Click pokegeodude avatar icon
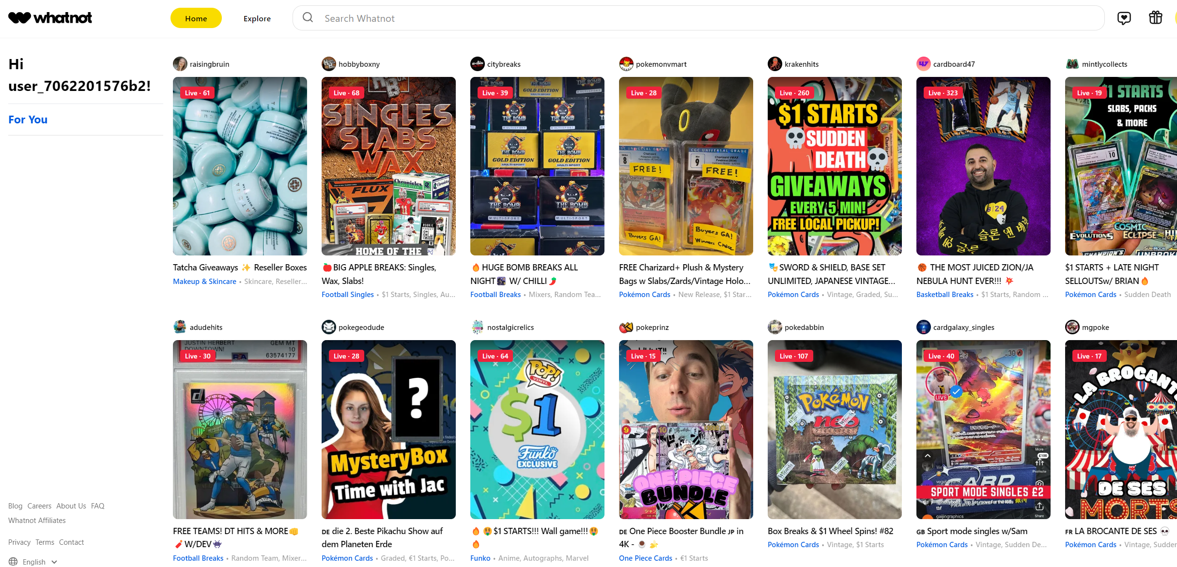This screenshot has height=567, width=1177. click(328, 327)
